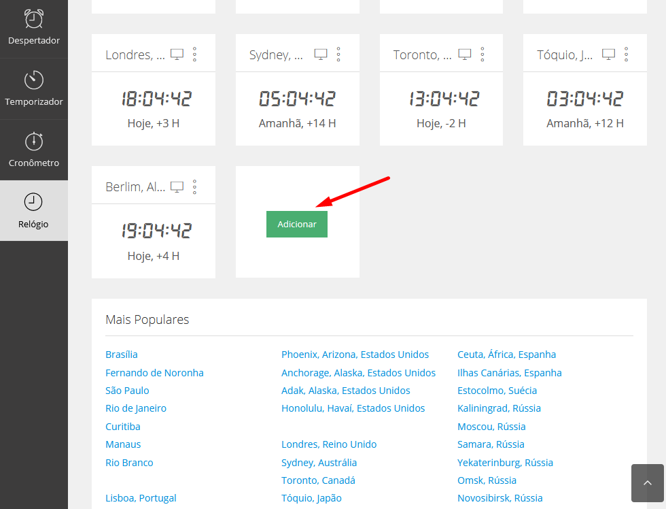Screen dimensions: 666x509
Task: Click the Londres card title
Action: click(x=135, y=55)
